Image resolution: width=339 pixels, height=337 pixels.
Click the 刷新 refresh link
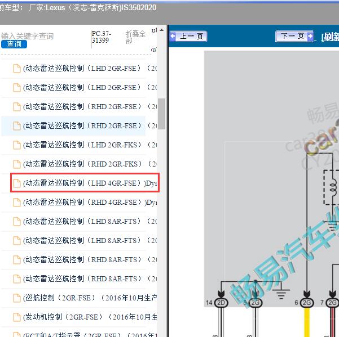tap(330, 37)
